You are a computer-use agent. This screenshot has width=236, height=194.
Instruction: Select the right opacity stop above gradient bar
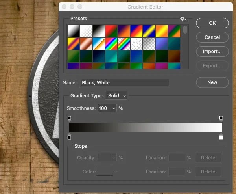pyautogui.click(x=221, y=119)
